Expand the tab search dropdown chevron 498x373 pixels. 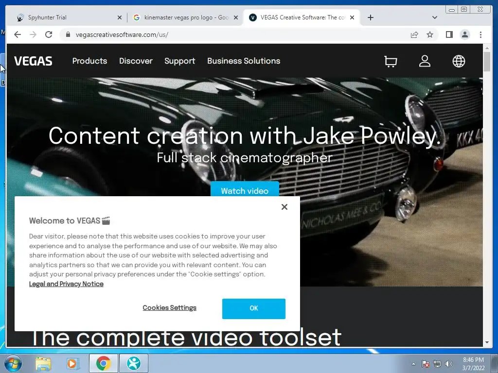[435, 17]
